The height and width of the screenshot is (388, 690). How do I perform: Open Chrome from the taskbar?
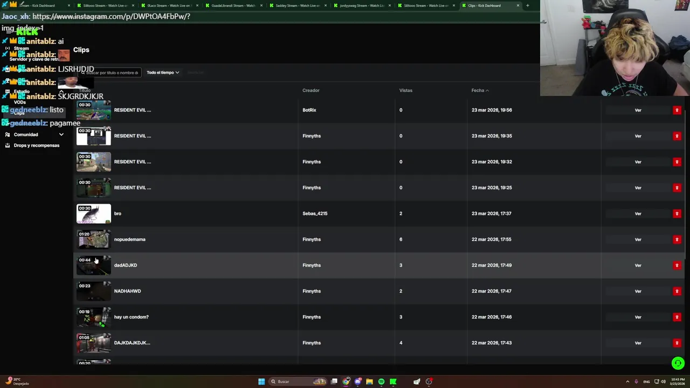click(x=346, y=382)
